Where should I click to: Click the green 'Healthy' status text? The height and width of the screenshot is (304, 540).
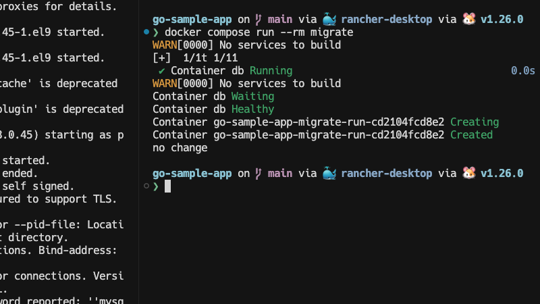[252, 109]
